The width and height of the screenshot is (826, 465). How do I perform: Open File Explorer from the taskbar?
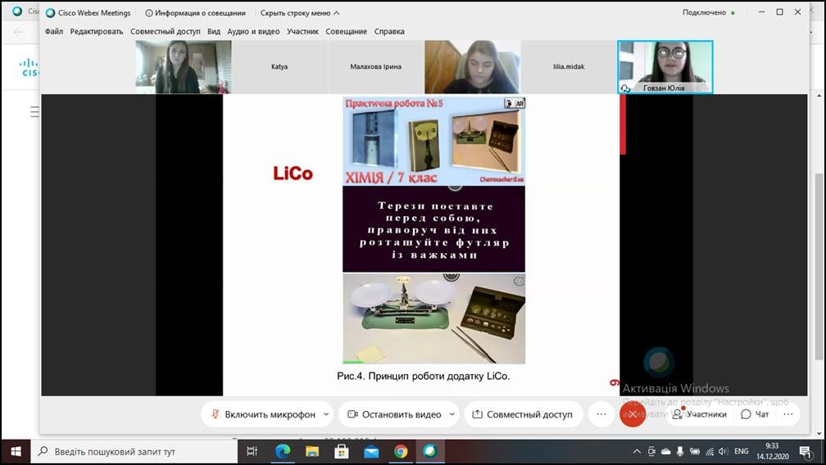tap(312, 451)
